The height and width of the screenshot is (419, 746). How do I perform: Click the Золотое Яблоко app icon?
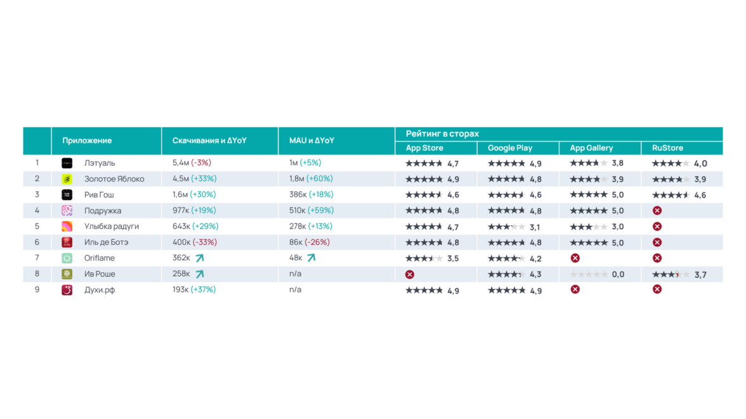click(67, 179)
